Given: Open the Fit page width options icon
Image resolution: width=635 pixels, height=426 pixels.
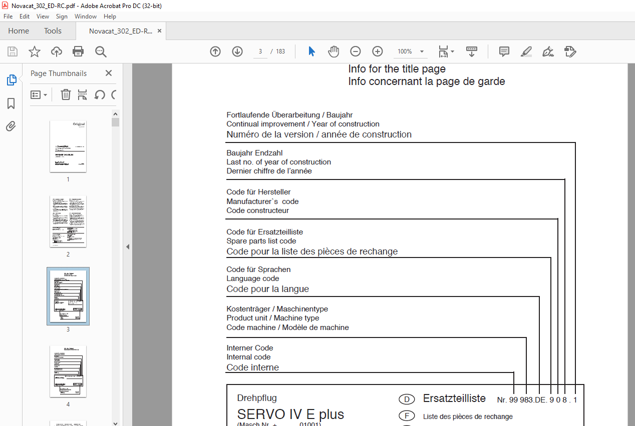Looking at the screenshot, I should 446,51.
